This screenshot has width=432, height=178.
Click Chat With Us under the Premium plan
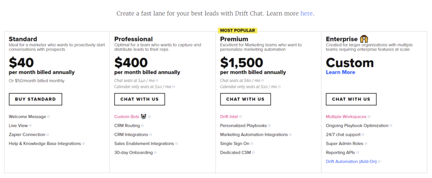[x=246, y=99]
